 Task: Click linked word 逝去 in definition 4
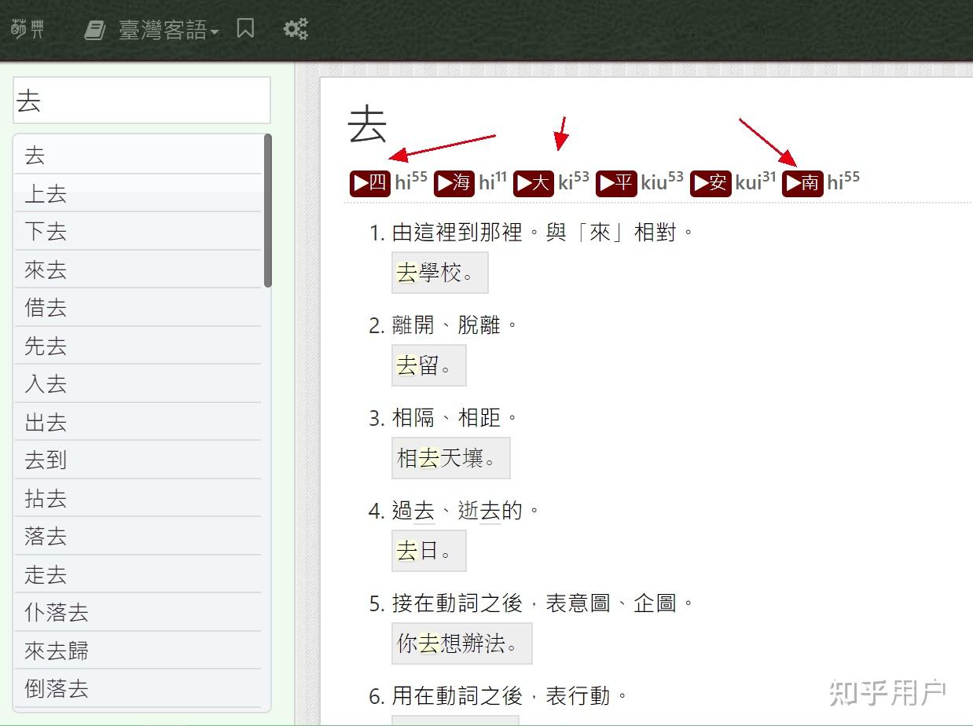479,511
